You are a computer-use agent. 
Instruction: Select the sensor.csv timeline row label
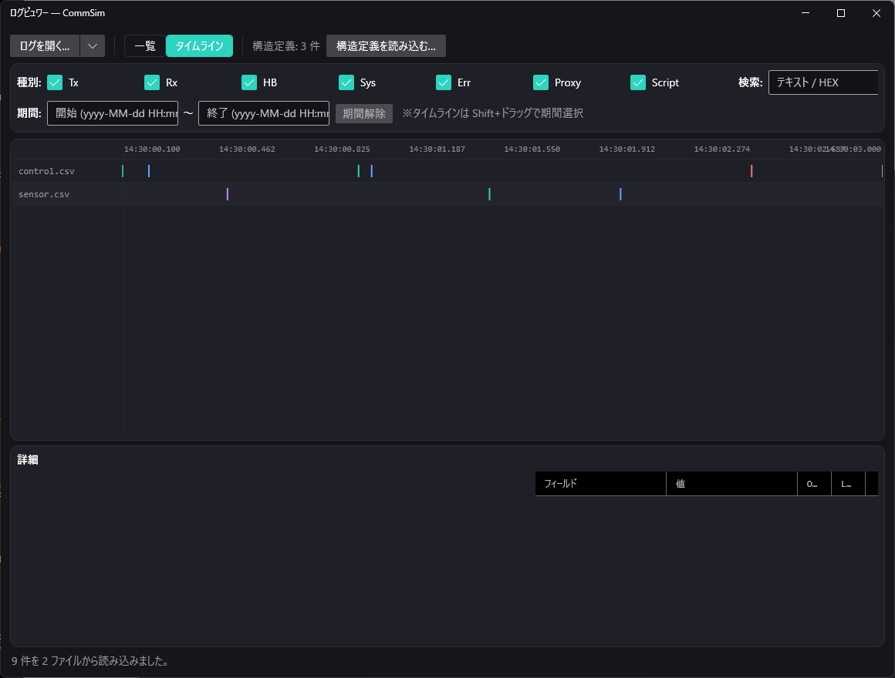tap(44, 194)
